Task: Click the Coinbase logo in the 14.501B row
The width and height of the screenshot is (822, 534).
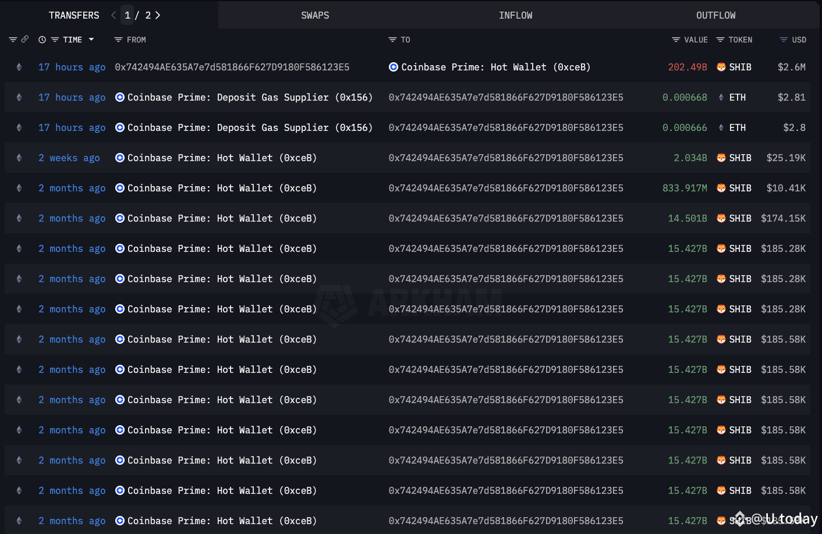Action: pyautogui.click(x=120, y=218)
